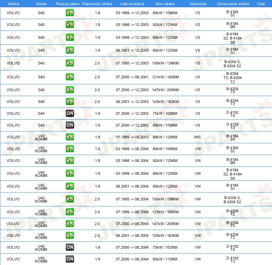Click date range 03.1998 -> 06.2004
Image resolution: width=272 pixels, height=265 pixels.
[x=132, y=161]
